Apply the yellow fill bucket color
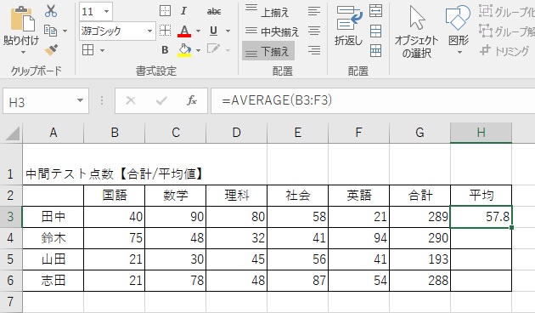 click(x=184, y=50)
